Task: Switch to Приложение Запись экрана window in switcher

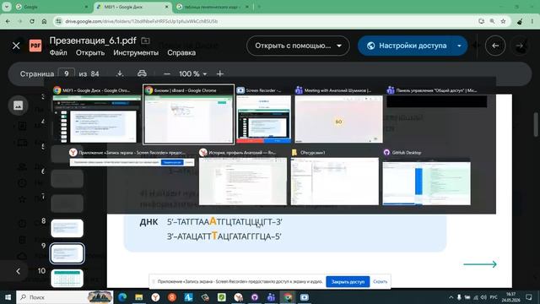Action: click(132, 158)
